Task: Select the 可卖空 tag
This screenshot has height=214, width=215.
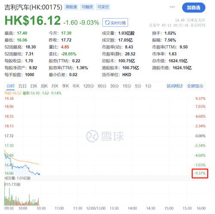Action: 103,7
